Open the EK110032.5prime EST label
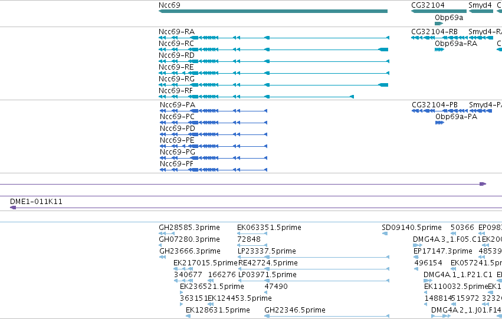The width and height of the screenshot is (502, 319). point(456,287)
